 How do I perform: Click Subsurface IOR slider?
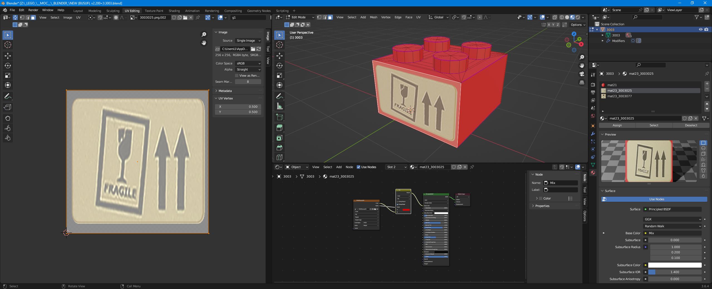click(675, 272)
